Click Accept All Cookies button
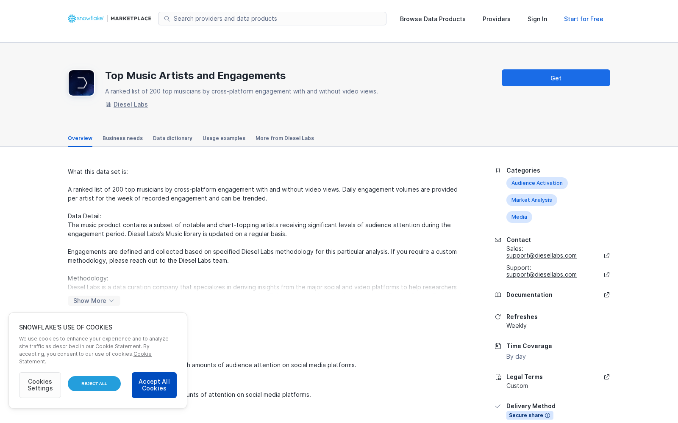The width and height of the screenshot is (678, 423). click(154, 385)
